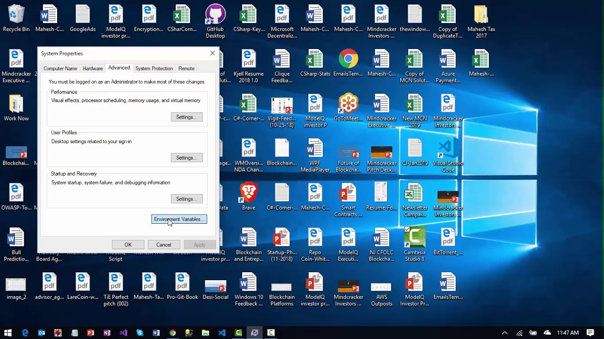Open the Hardware tab

[x=92, y=69]
